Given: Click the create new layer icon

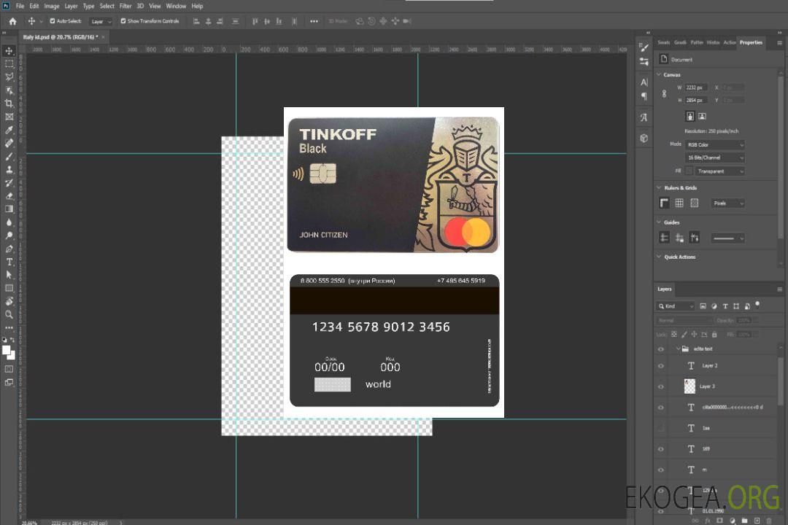Looking at the screenshot, I should point(757,521).
